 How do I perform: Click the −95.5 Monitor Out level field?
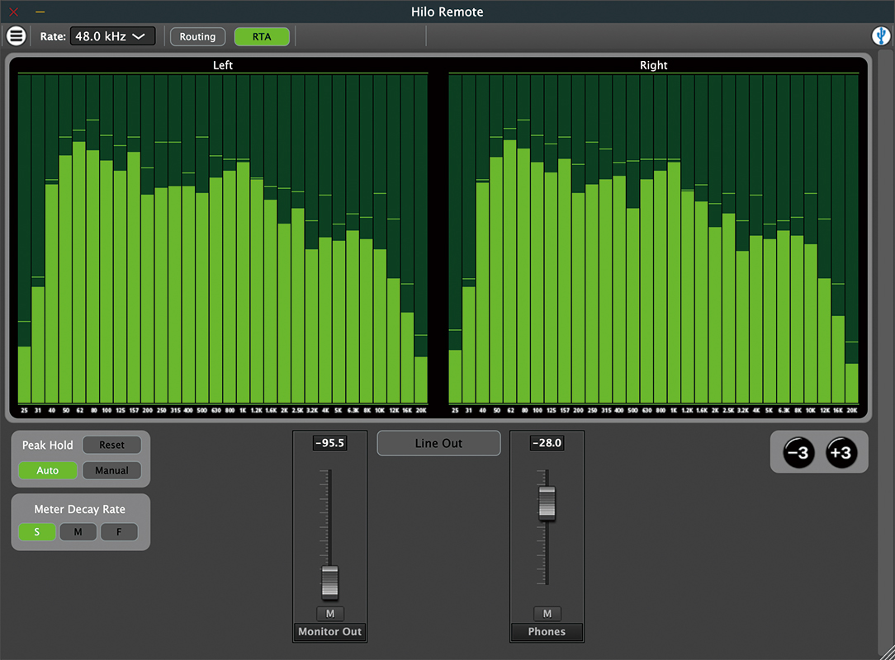330,443
